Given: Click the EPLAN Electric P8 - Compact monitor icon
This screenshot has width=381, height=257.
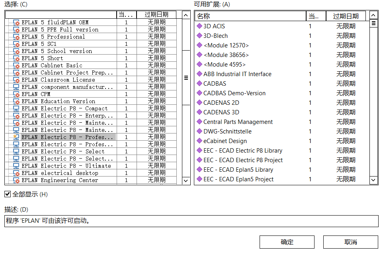Looking at the screenshot, I should [x=16, y=108].
